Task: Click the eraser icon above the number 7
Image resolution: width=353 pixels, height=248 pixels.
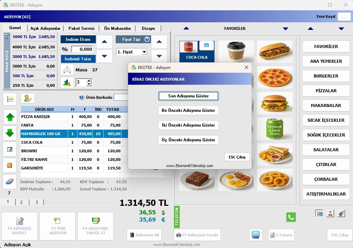Action: tap(10, 181)
